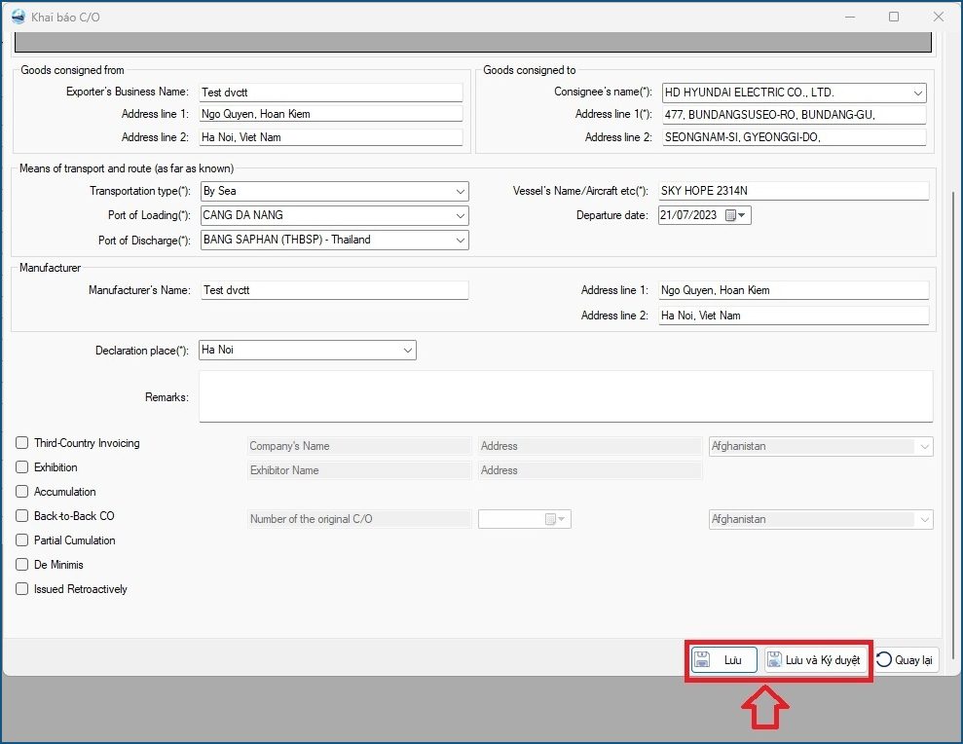The image size is (963, 744).
Task: Expand the Consignee's name dropdown
Action: click(917, 93)
